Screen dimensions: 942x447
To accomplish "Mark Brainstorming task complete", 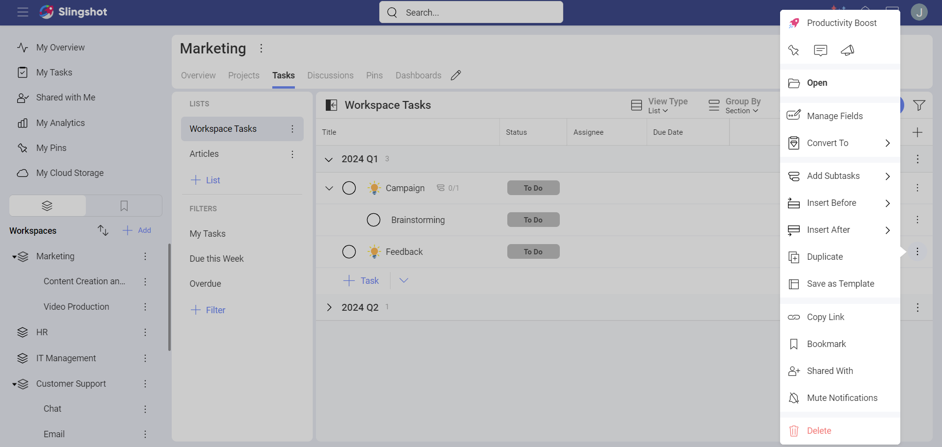I will (373, 220).
